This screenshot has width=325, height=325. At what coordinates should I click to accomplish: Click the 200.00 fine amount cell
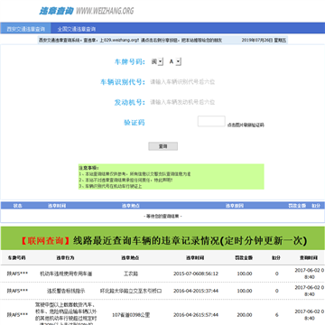(245, 315)
